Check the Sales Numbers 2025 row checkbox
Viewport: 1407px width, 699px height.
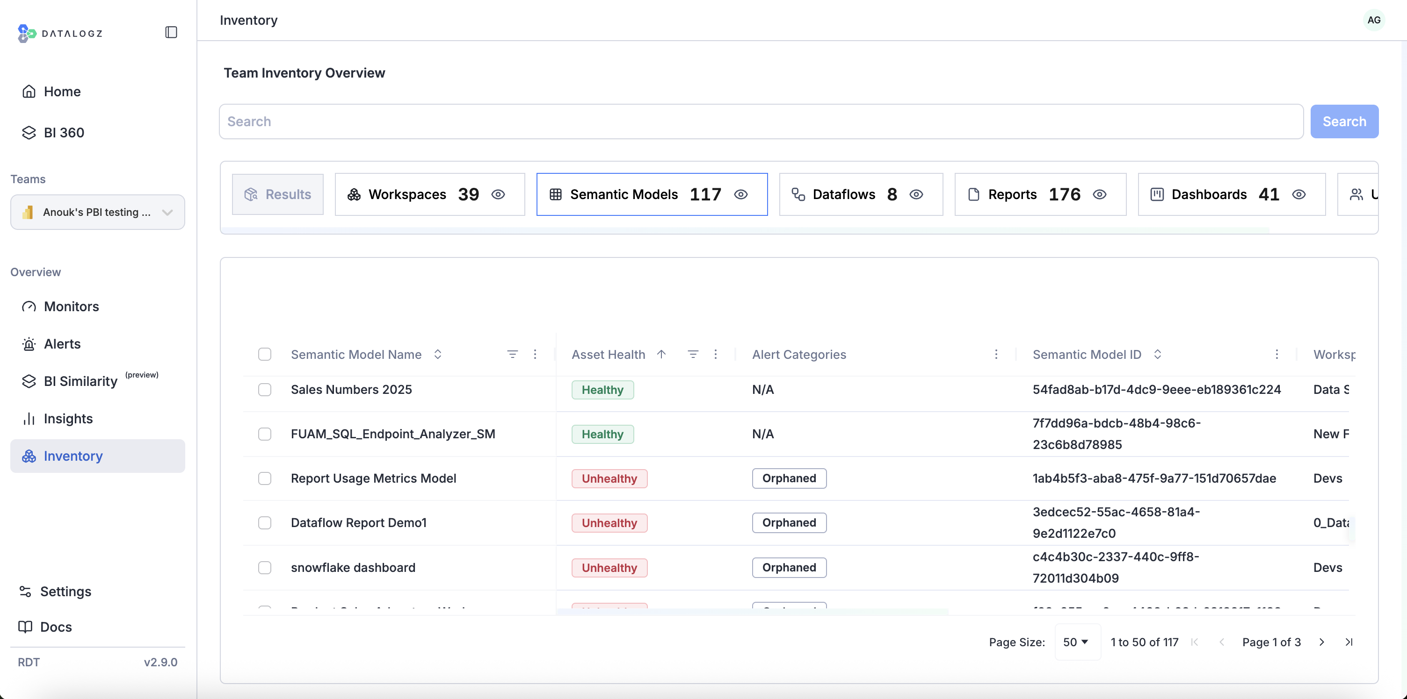coord(264,389)
